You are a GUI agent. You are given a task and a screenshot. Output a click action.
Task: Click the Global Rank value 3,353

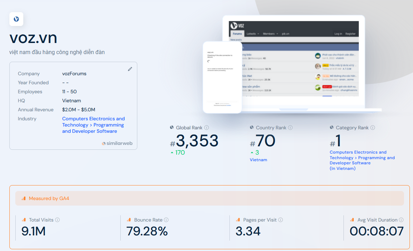(197, 141)
